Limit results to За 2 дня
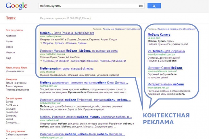 [x=11, y=109]
